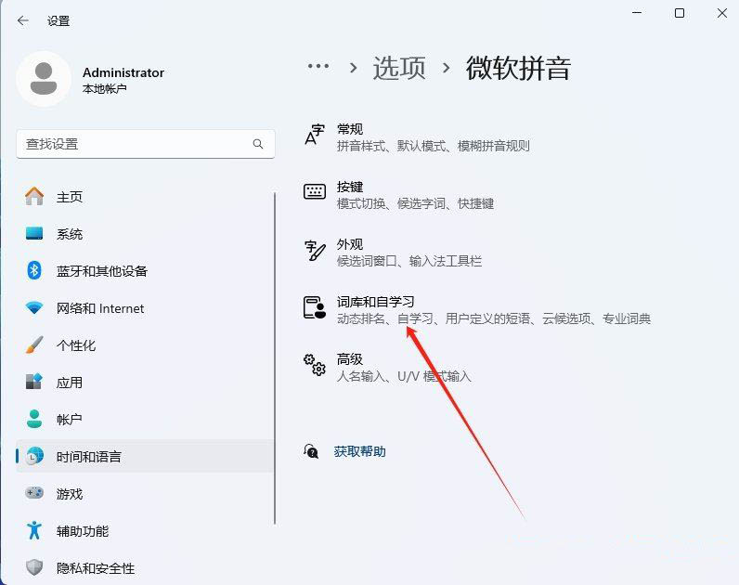Maximize the Settings window
The width and height of the screenshot is (739, 585).
point(680,13)
